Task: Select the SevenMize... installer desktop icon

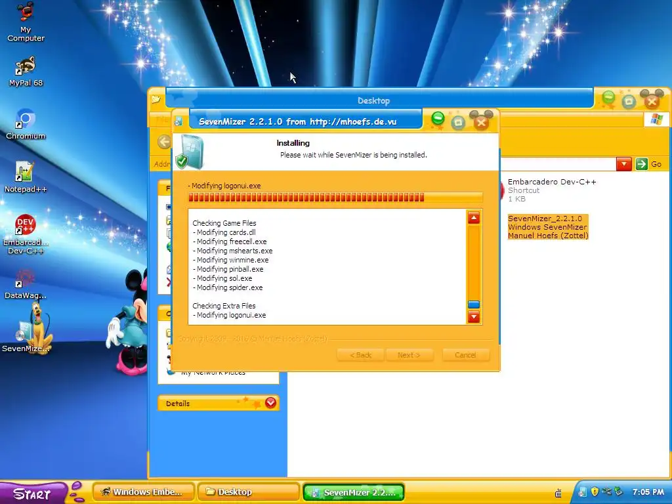Action: click(26, 337)
